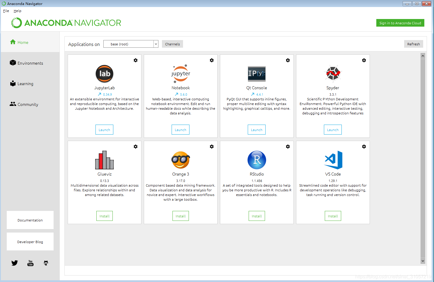The height and width of the screenshot is (282, 434).
Task: Click the Spyder spider-web logo
Action: click(333, 73)
